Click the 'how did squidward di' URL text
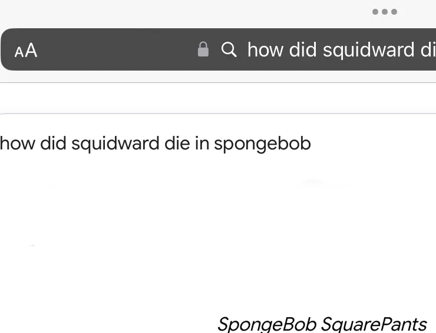 [341, 49]
